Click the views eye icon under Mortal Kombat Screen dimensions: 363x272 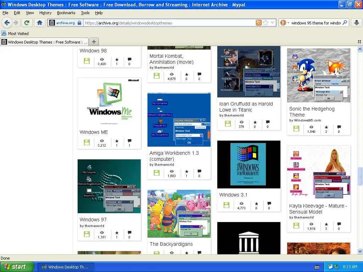point(172,74)
